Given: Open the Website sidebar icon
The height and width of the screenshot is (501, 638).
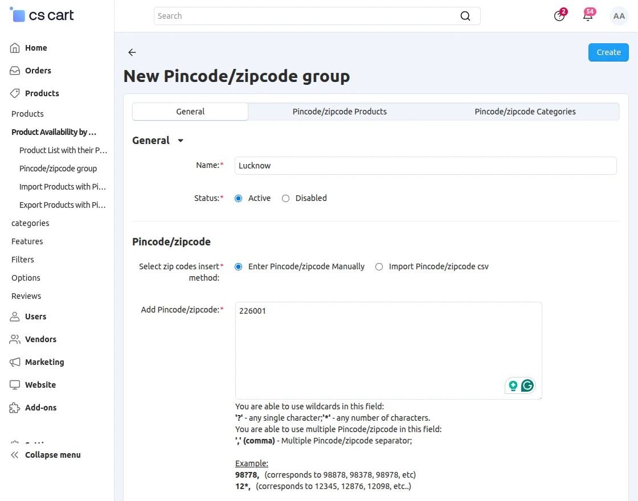Looking at the screenshot, I should coord(14,385).
